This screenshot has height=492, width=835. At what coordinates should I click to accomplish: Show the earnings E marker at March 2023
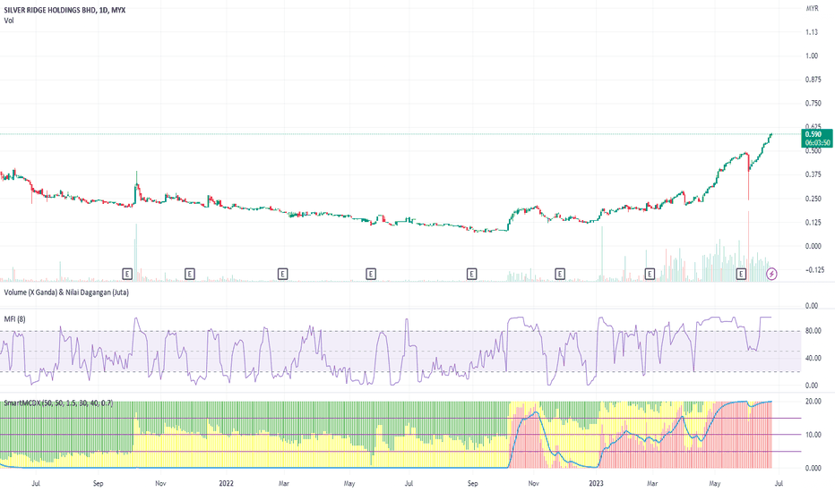pyautogui.click(x=650, y=274)
